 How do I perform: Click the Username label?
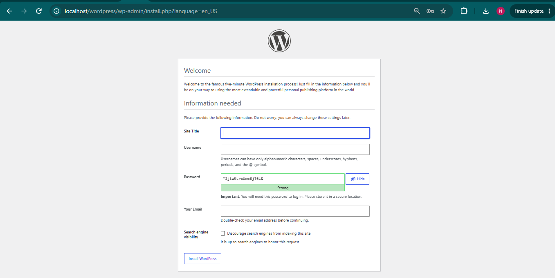[x=193, y=148]
